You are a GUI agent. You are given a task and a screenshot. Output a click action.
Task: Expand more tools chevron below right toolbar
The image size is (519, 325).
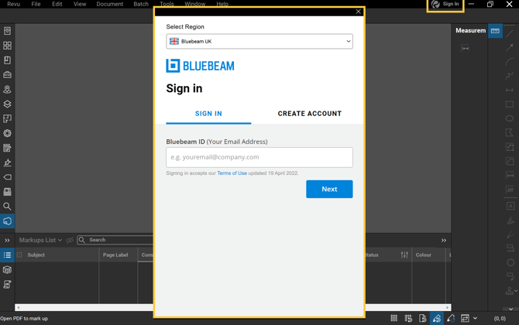(510, 309)
